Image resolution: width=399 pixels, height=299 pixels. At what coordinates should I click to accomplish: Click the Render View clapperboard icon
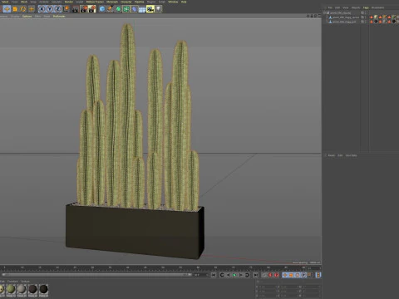tap(76, 9)
